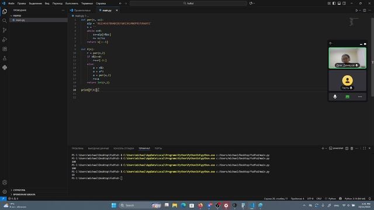Image resolution: width=374 pixels, height=210 pixels.
Task: Switch to the Терминал panel tab
Action: [144, 148]
